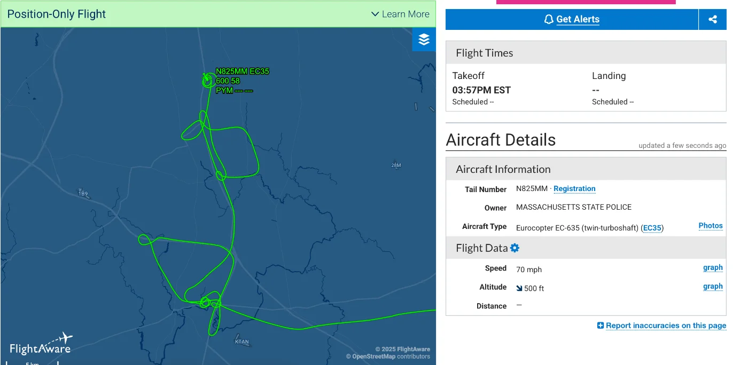Select the helicopter icon on the map

pyautogui.click(x=206, y=78)
